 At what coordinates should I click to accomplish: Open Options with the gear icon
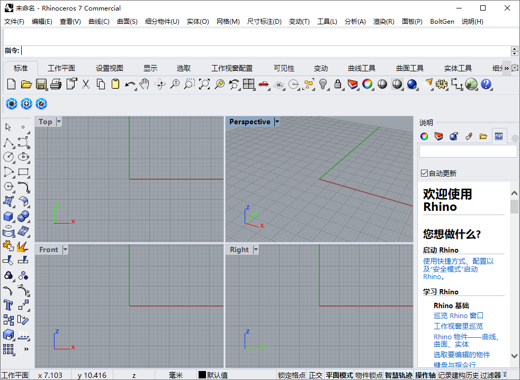(442, 84)
